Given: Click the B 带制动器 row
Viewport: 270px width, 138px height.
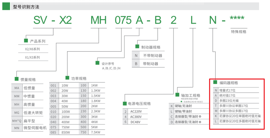Looking at the screenshot, I should click(x=148, y=64).
